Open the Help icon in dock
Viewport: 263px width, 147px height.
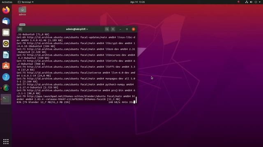point(6,77)
